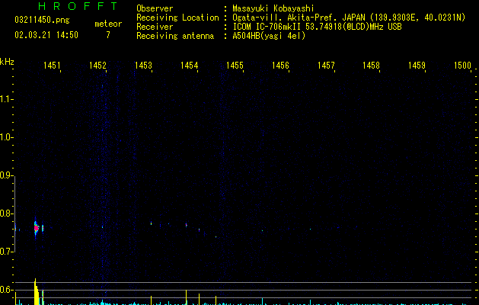Click the 1458 time axis label

pyautogui.click(x=371, y=65)
